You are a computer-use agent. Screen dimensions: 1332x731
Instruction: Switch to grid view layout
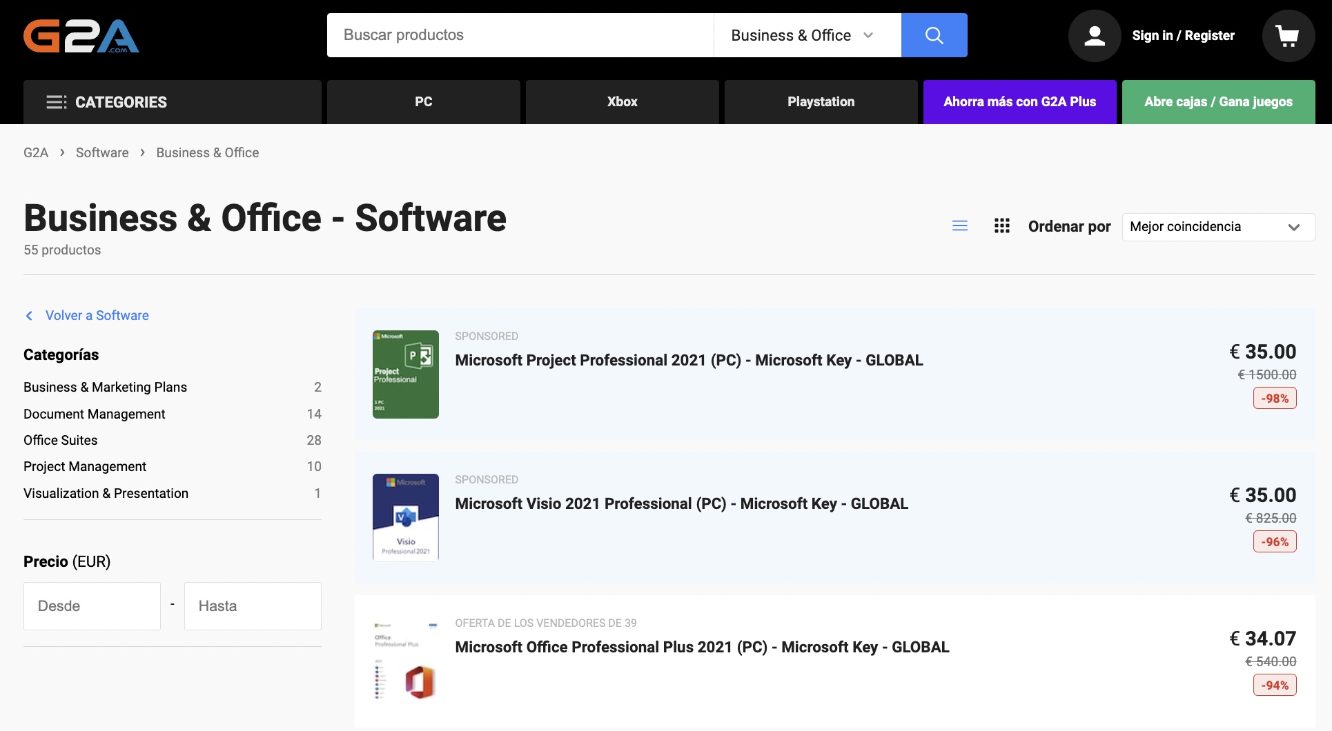pos(1002,226)
